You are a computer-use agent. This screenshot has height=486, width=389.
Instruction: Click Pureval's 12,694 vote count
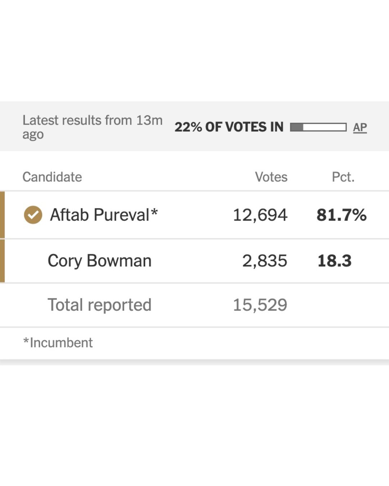(x=260, y=215)
